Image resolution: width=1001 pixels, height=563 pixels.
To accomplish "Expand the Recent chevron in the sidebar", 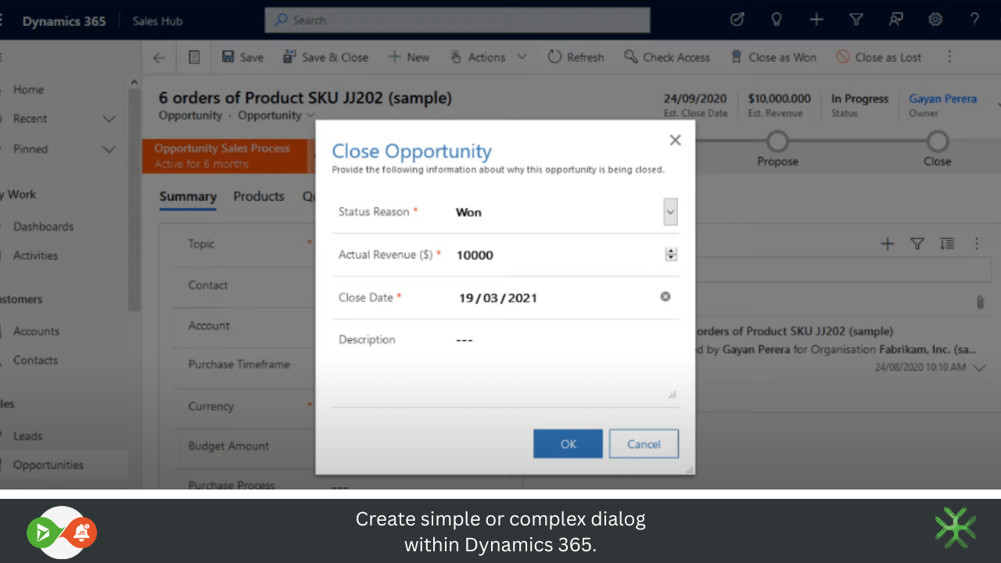I will point(109,119).
